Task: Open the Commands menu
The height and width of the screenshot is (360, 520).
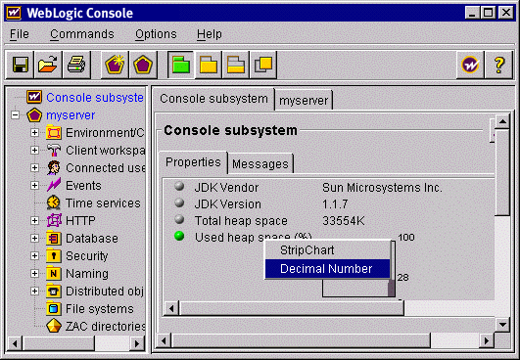Action: point(82,34)
